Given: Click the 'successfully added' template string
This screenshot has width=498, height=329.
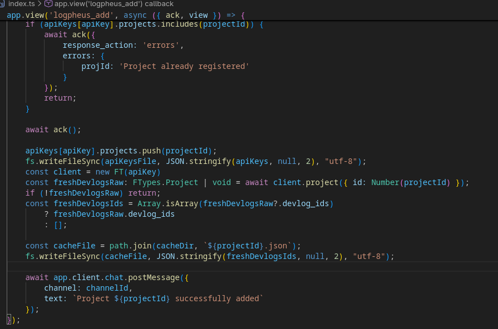Looking at the screenshot, I should [x=167, y=298].
